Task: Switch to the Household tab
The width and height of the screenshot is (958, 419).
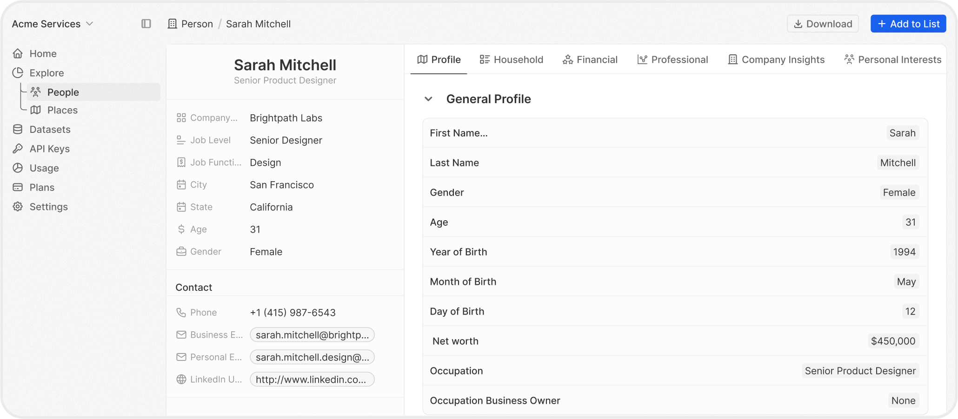Action: point(511,59)
